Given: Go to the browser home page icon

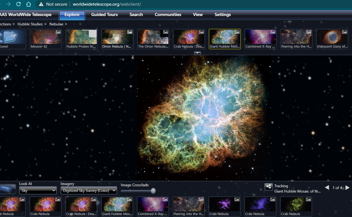Looking at the screenshot, I should [x=29, y=4].
